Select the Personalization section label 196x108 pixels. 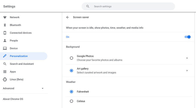[x=19, y=56]
